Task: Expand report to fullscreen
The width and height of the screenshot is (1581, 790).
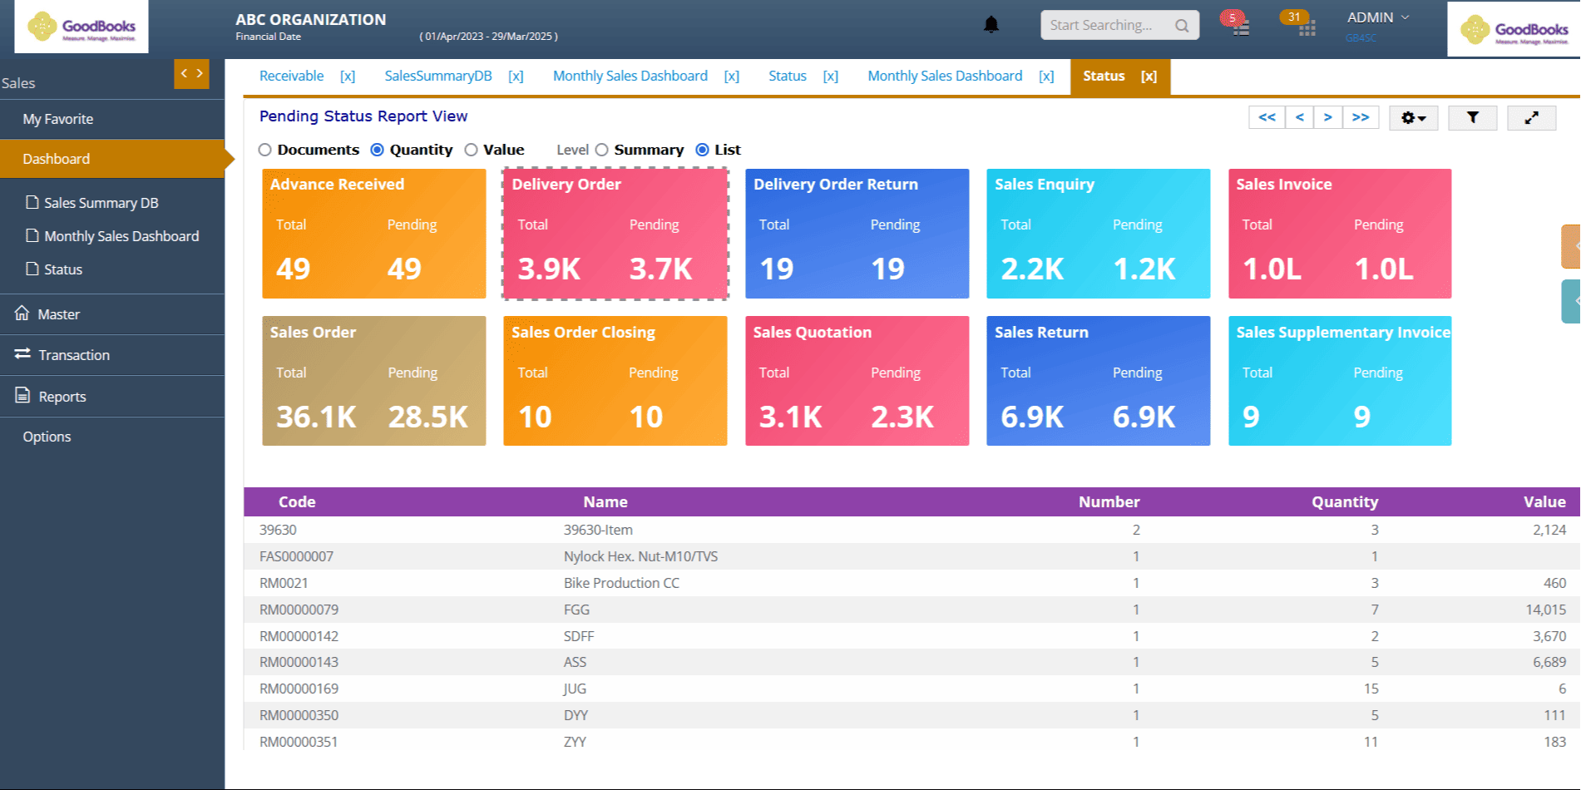Action: pos(1531,118)
